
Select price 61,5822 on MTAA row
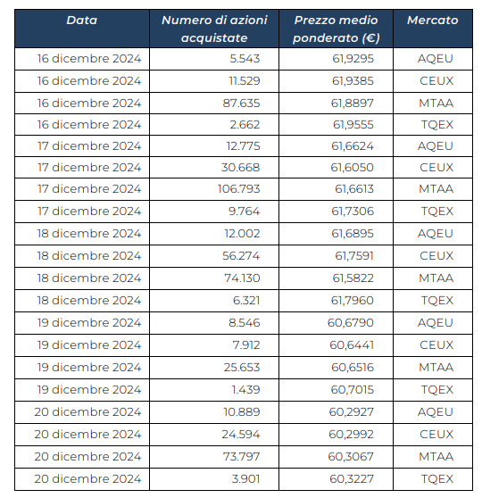pyautogui.click(x=337, y=278)
